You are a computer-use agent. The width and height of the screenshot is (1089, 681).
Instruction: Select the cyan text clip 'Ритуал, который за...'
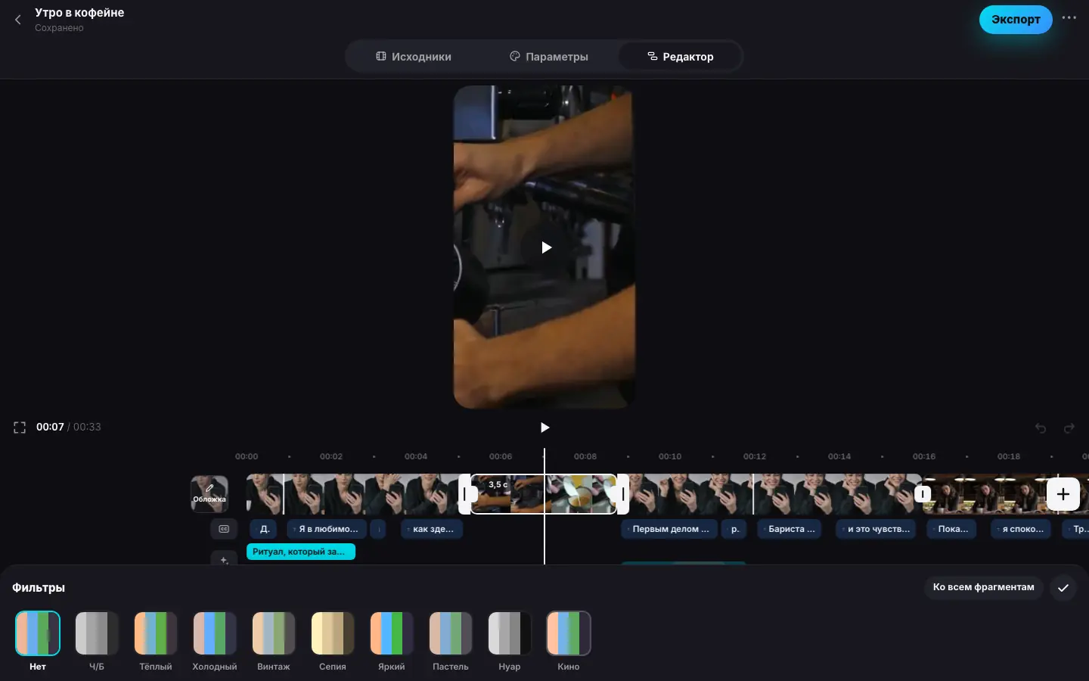(x=301, y=552)
